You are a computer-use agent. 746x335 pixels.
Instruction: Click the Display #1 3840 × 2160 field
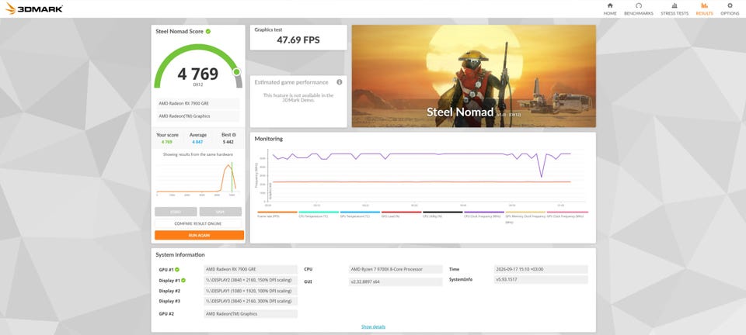coord(250,281)
